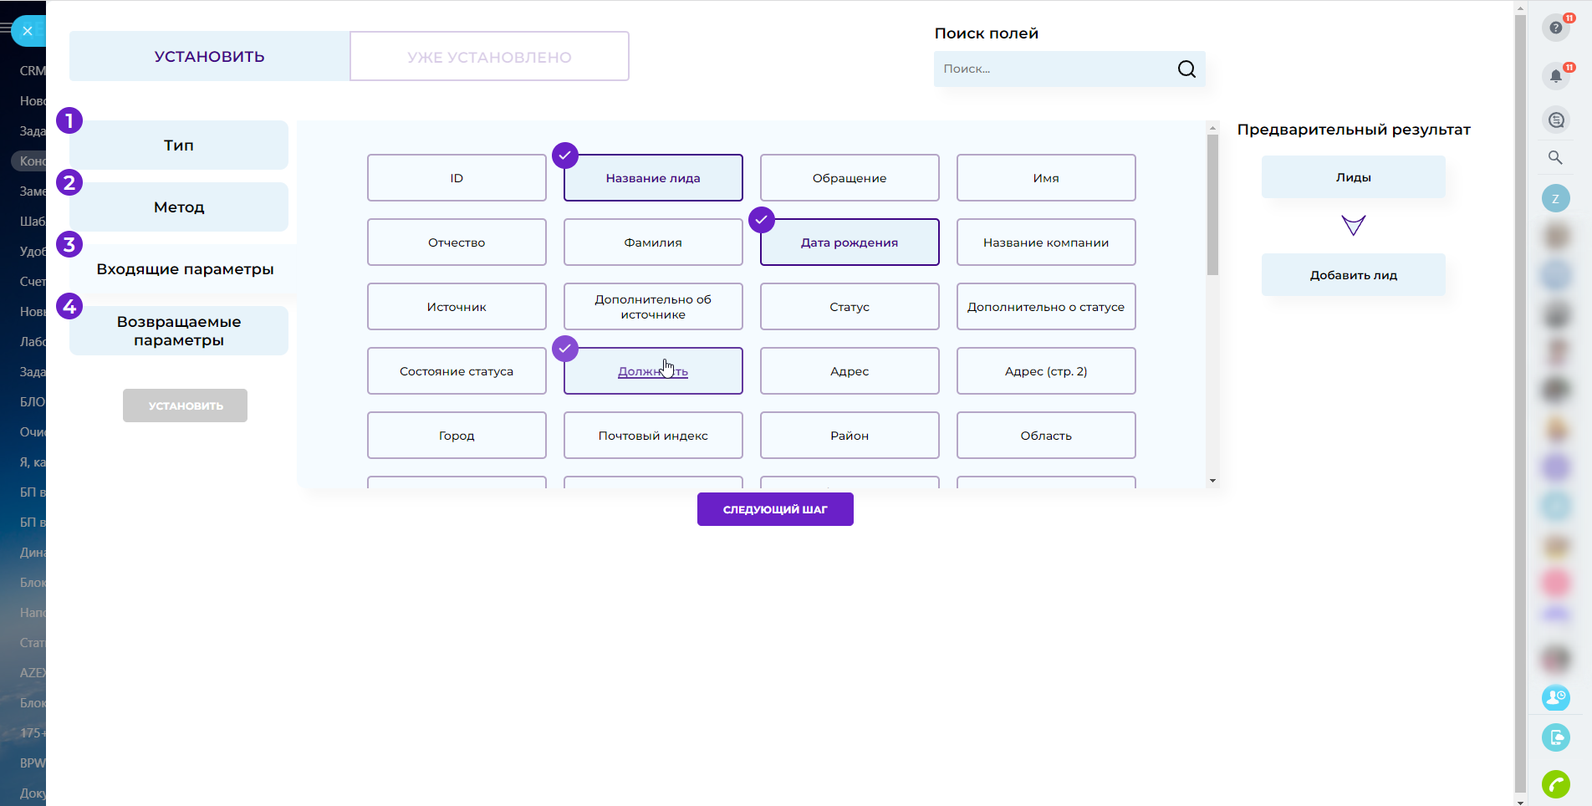The width and height of the screenshot is (1592, 806).
Task: Click 'Добавить лид' in preliminary result
Action: coord(1353,275)
